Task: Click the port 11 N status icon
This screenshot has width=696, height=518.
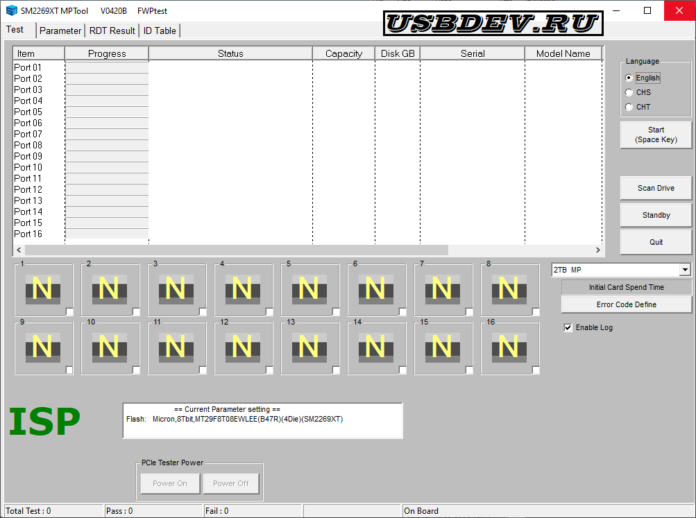Action: pyautogui.click(x=176, y=347)
